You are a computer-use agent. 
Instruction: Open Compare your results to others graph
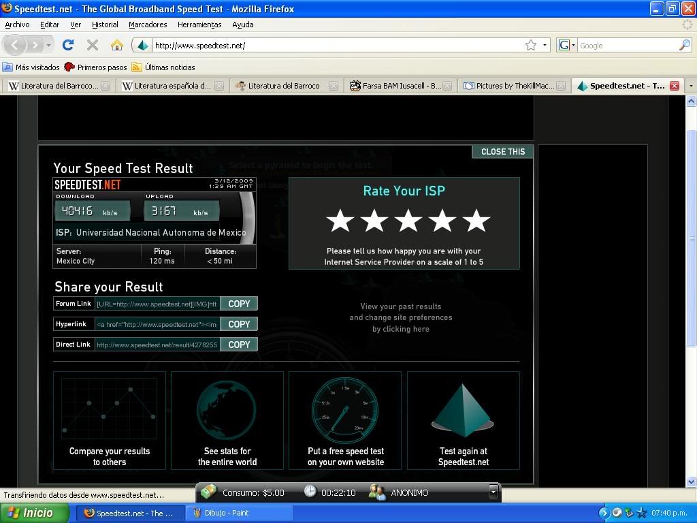point(110,420)
